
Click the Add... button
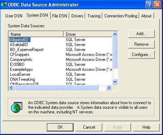coord(141,34)
